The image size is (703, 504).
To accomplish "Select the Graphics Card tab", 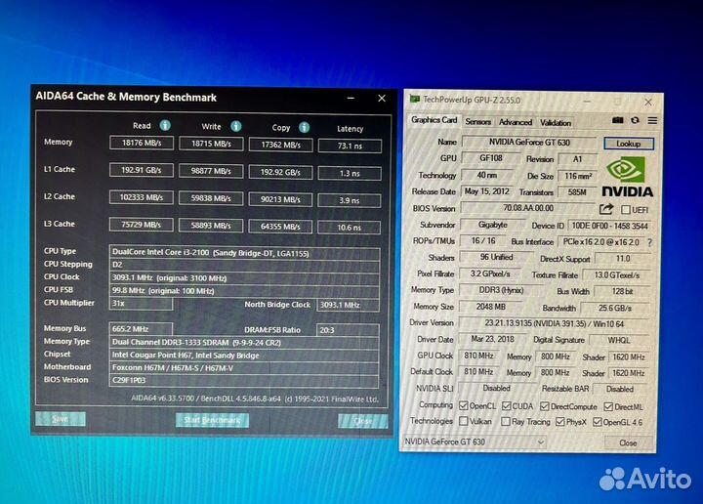I will [434, 120].
